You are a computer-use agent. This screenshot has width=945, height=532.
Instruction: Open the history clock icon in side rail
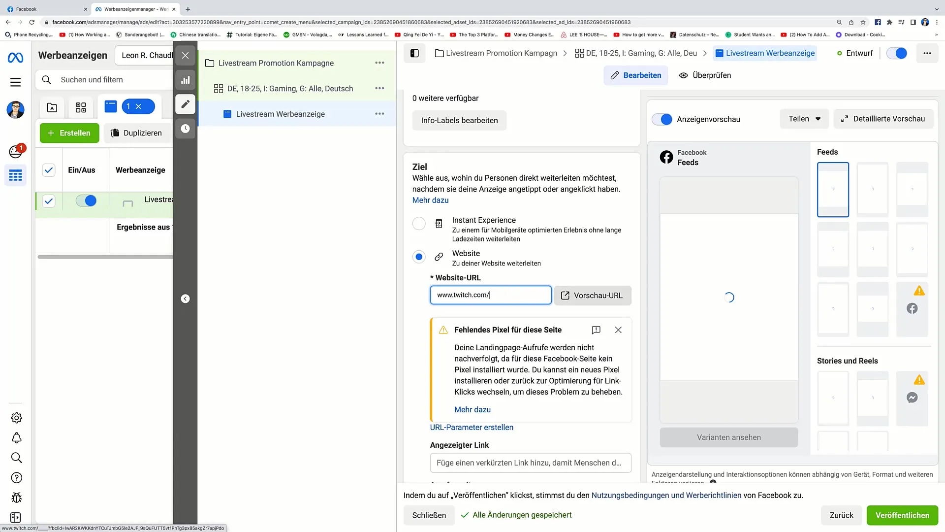coord(185,129)
